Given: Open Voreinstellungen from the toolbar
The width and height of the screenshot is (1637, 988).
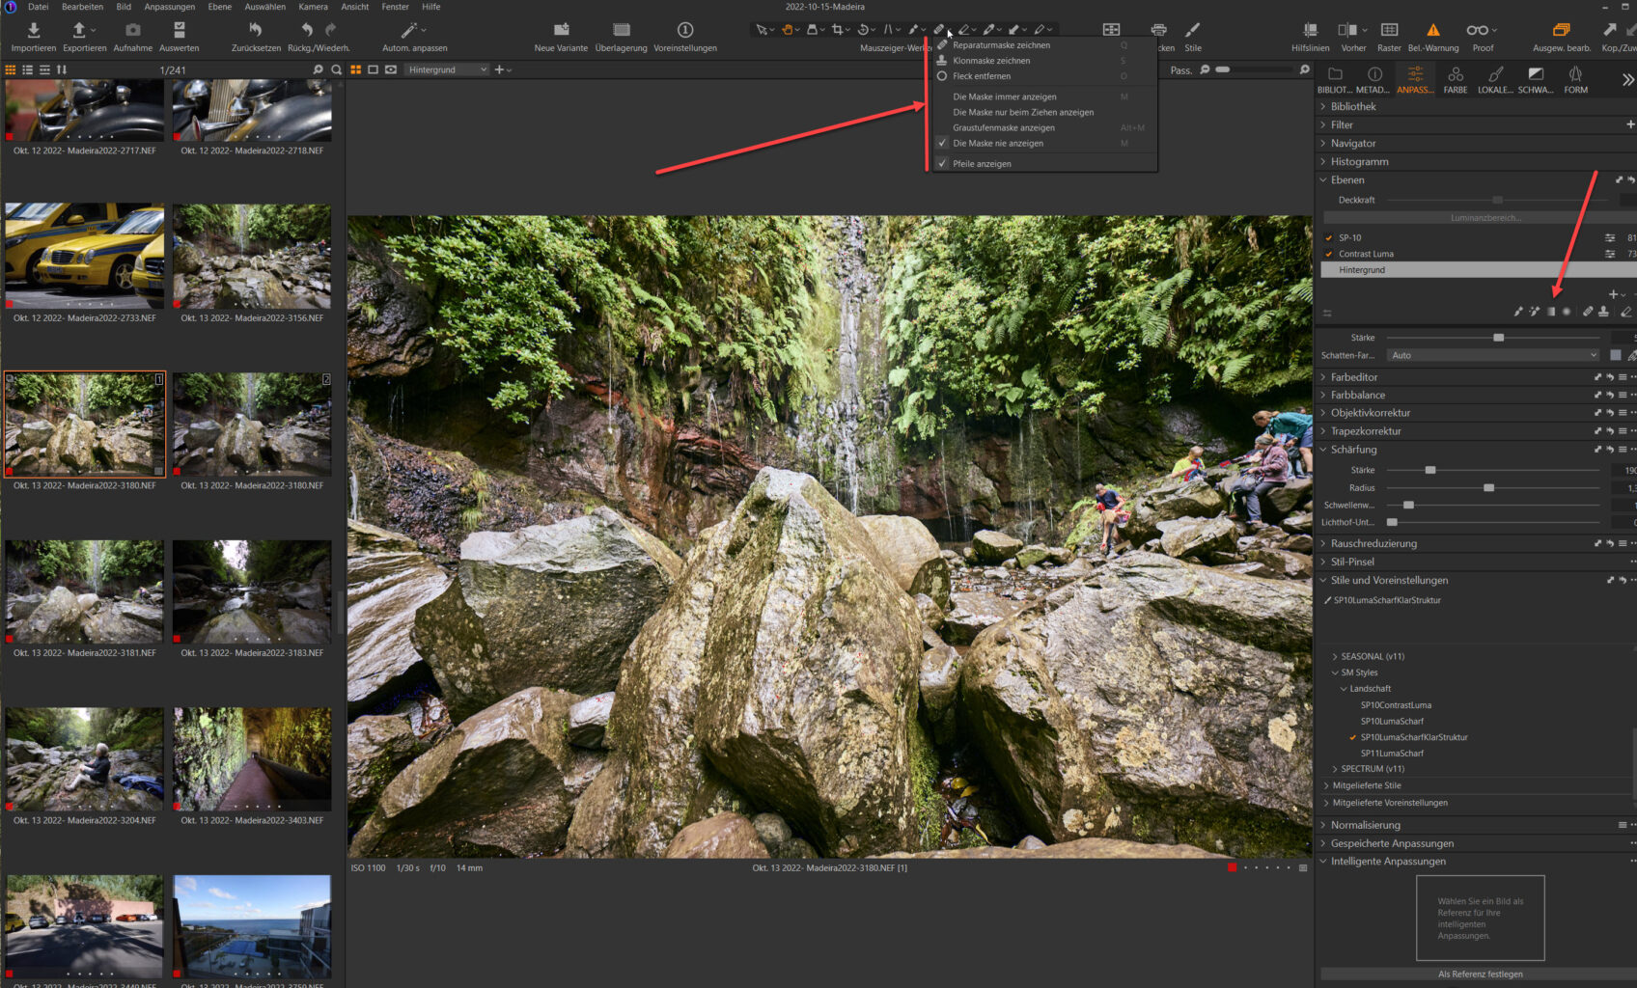Looking at the screenshot, I should point(685,30).
